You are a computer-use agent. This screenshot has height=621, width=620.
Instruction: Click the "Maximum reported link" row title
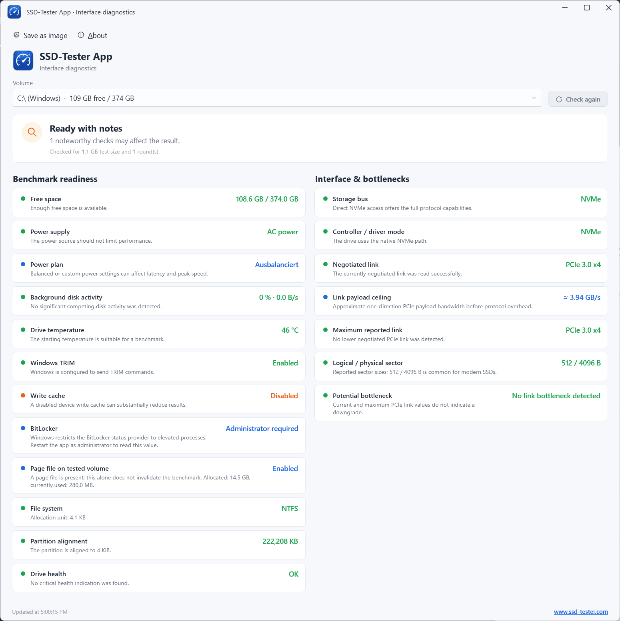(368, 330)
